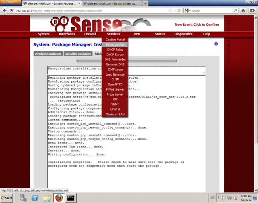Select Dansguardian from Services menu

pyautogui.click(x=115, y=44)
